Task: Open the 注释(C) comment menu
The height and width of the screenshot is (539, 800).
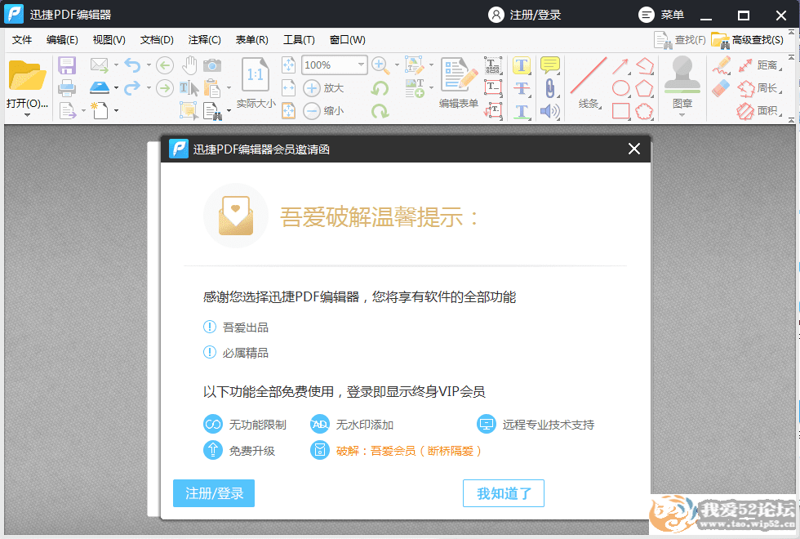Action: coord(205,40)
